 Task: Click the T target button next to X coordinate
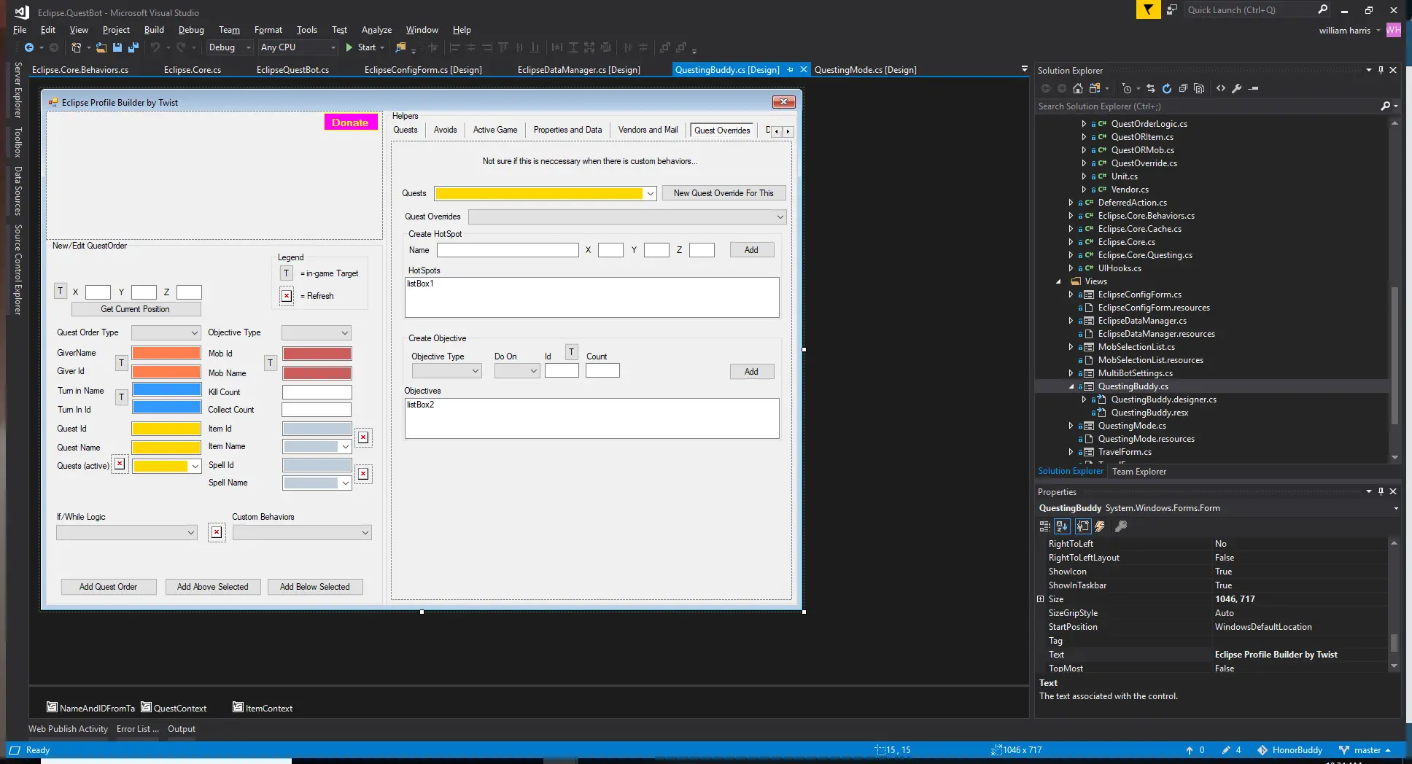tap(61, 292)
